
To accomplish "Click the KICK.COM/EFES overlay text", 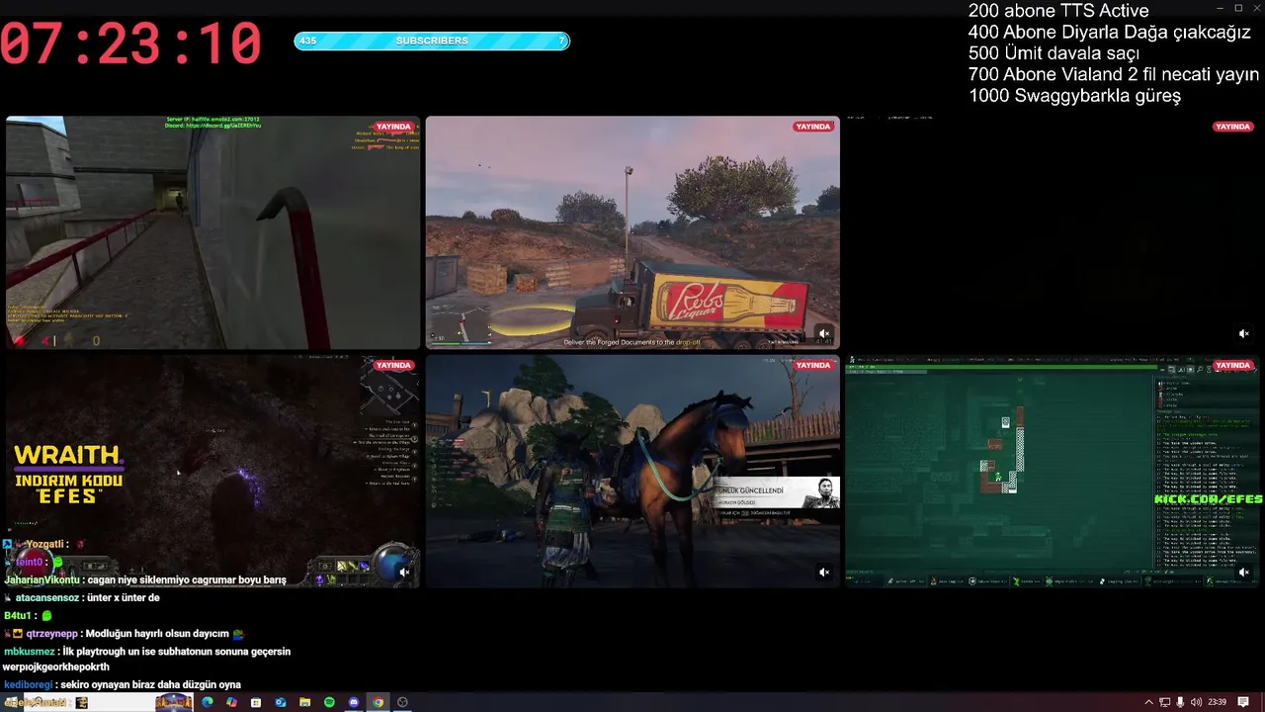I will pos(1209,499).
